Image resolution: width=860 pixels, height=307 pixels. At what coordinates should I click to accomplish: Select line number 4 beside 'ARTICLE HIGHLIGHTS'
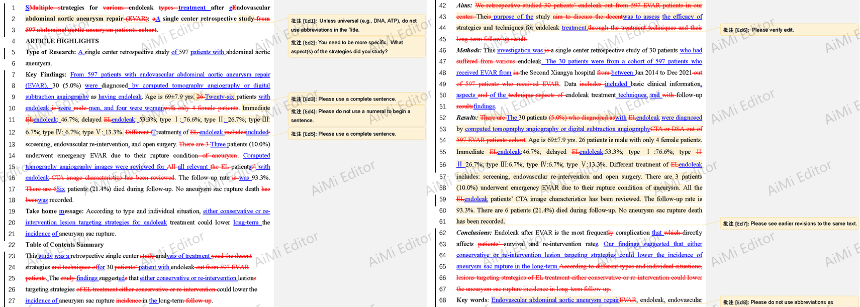click(x=14, y=41)
